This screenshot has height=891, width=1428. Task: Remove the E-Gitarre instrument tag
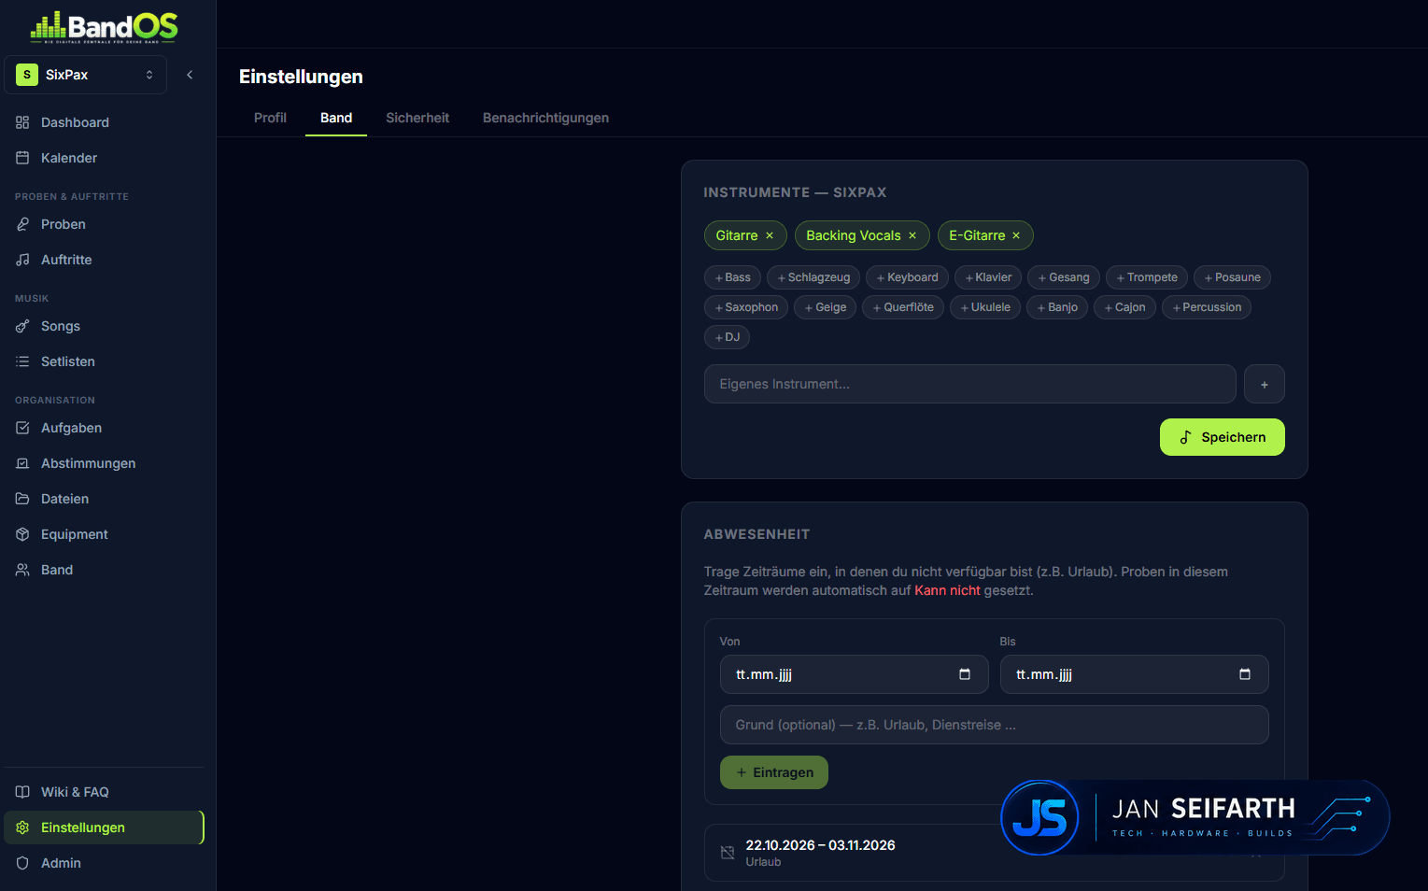1016,235
